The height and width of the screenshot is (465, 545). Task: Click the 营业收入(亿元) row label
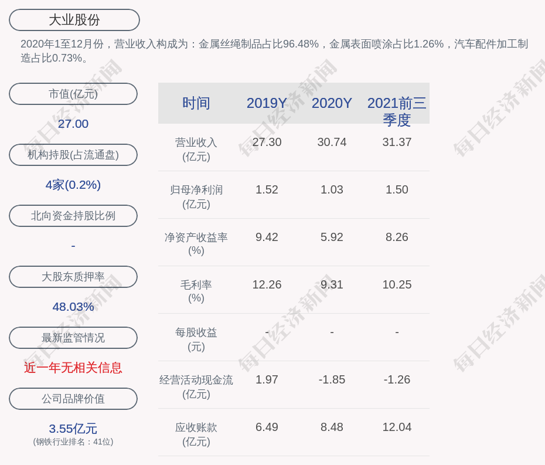196,149
